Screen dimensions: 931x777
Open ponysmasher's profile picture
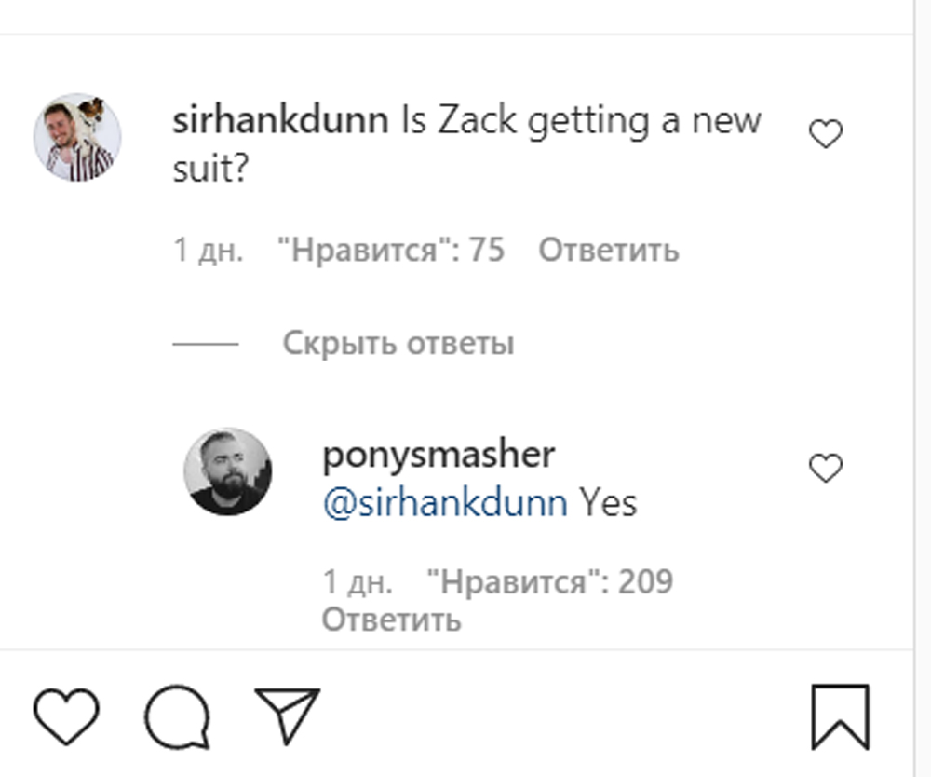pos(228,472)
